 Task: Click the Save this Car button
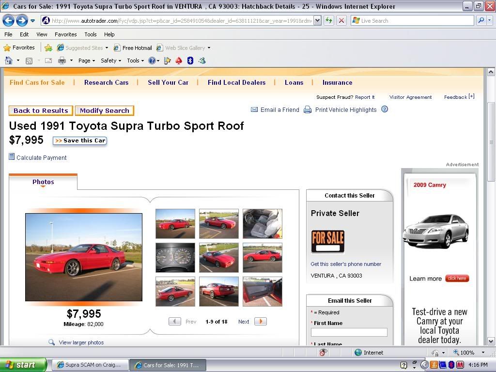(x=80, y=141)
